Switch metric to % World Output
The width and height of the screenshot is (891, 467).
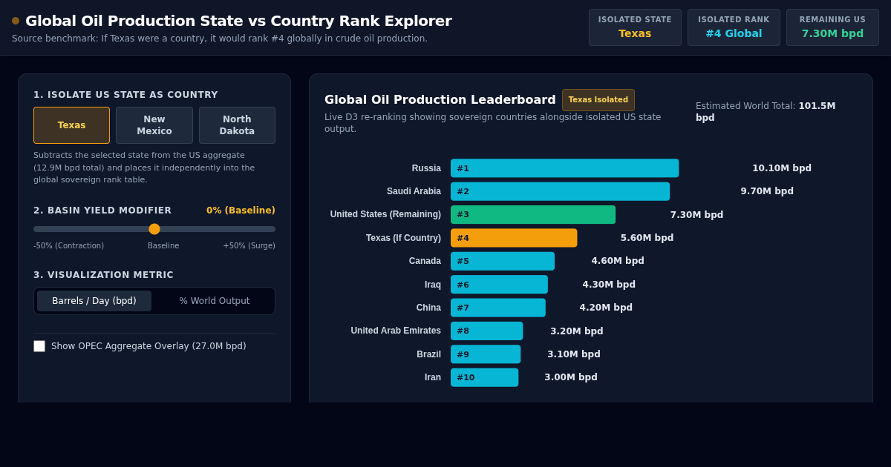tap(215, 301)
